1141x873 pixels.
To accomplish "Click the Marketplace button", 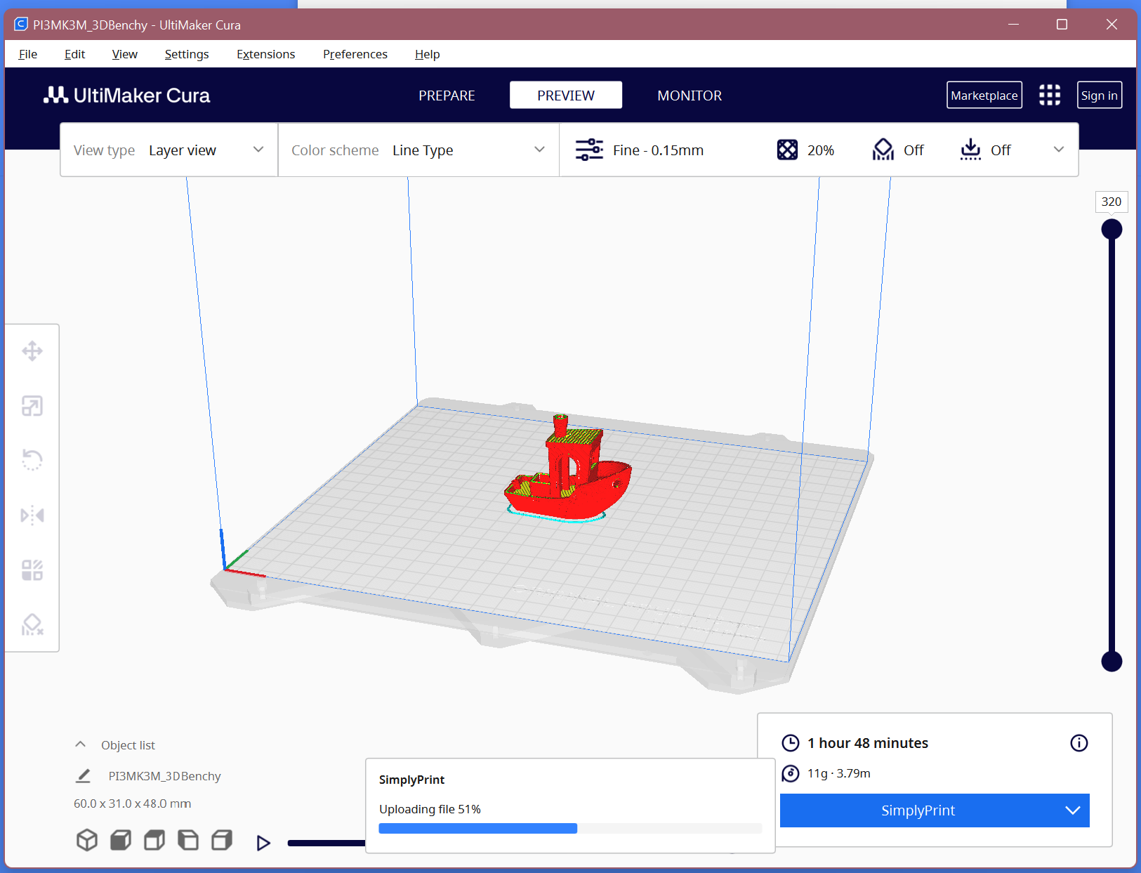I will click(984, 95).
